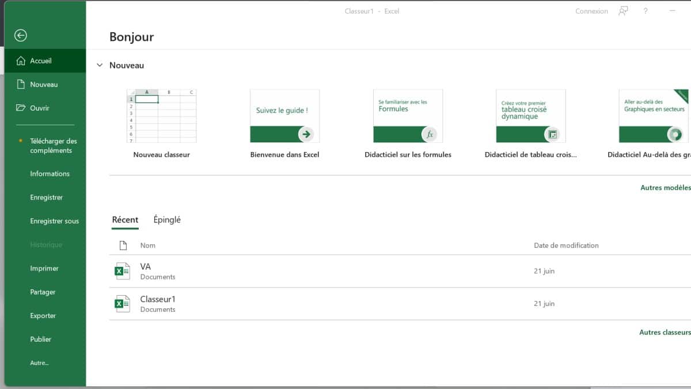Choose Enregistrer sous from the sidebar

pyautogui.click(x=54, y=221)
